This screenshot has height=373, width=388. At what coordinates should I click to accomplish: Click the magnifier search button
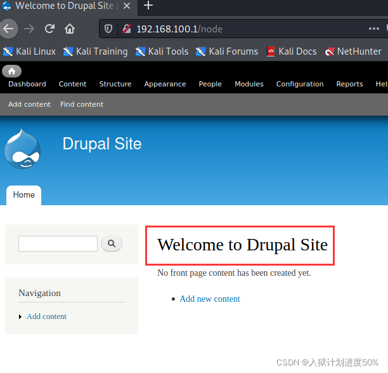tap(112, 243)
